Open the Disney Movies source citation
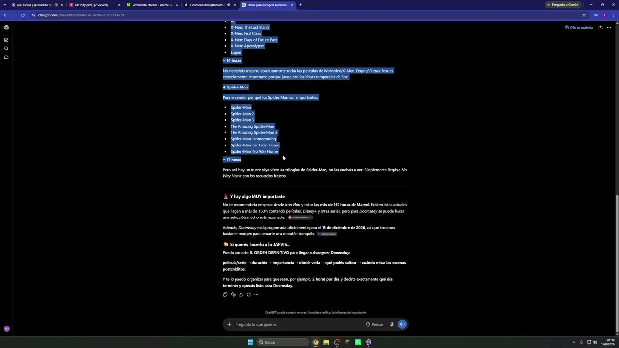Viewport: 619px width, 348px height. click(326, 234)
